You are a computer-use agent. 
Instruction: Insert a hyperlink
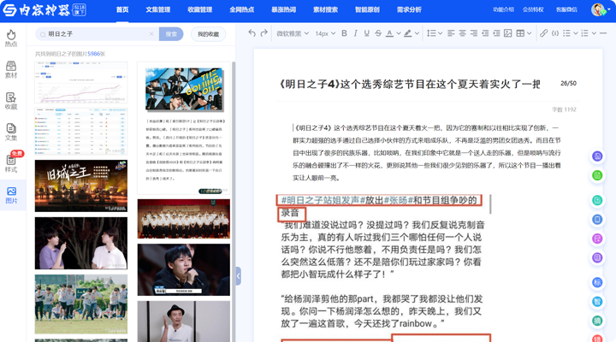click(544, 33)
